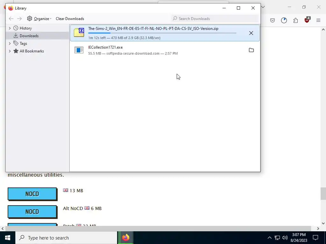Maximize the Library window
Image resolution: width=326 pixels, height=244 pixels.
238,8
